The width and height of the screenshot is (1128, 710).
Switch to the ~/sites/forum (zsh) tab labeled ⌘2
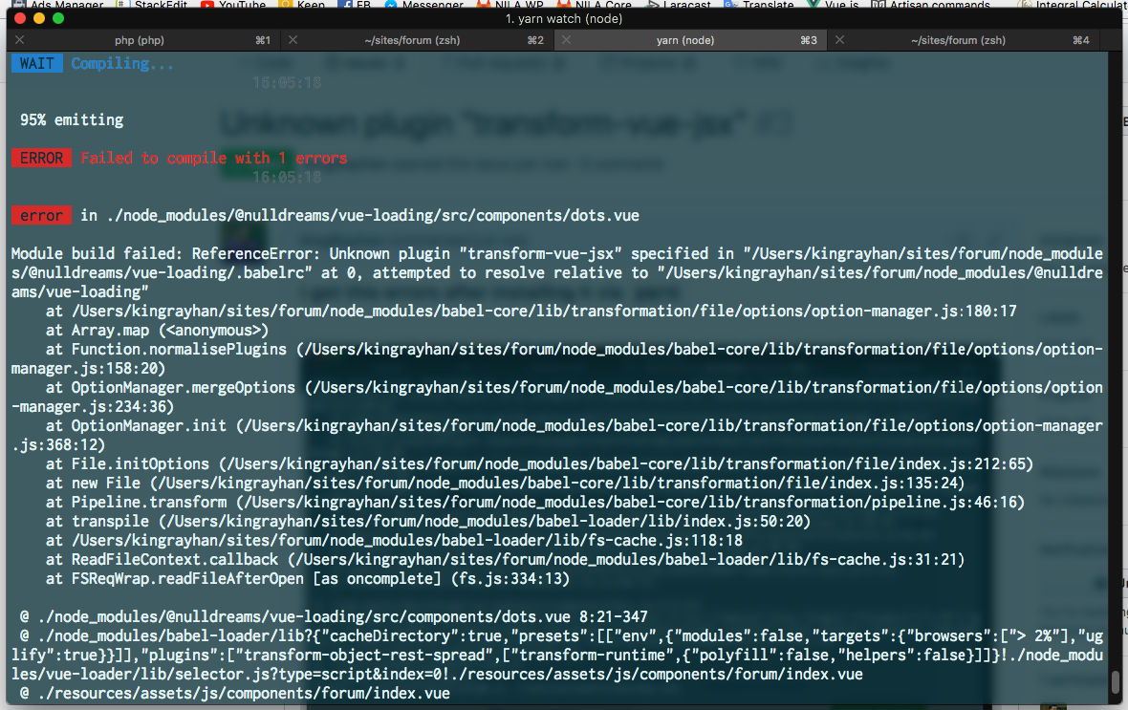[x=412, y=40]
